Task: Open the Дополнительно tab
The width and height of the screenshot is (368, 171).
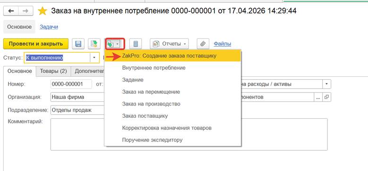Action: point(88,71)
